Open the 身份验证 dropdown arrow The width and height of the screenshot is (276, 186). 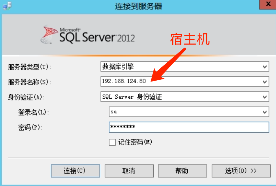click(264, 97)
